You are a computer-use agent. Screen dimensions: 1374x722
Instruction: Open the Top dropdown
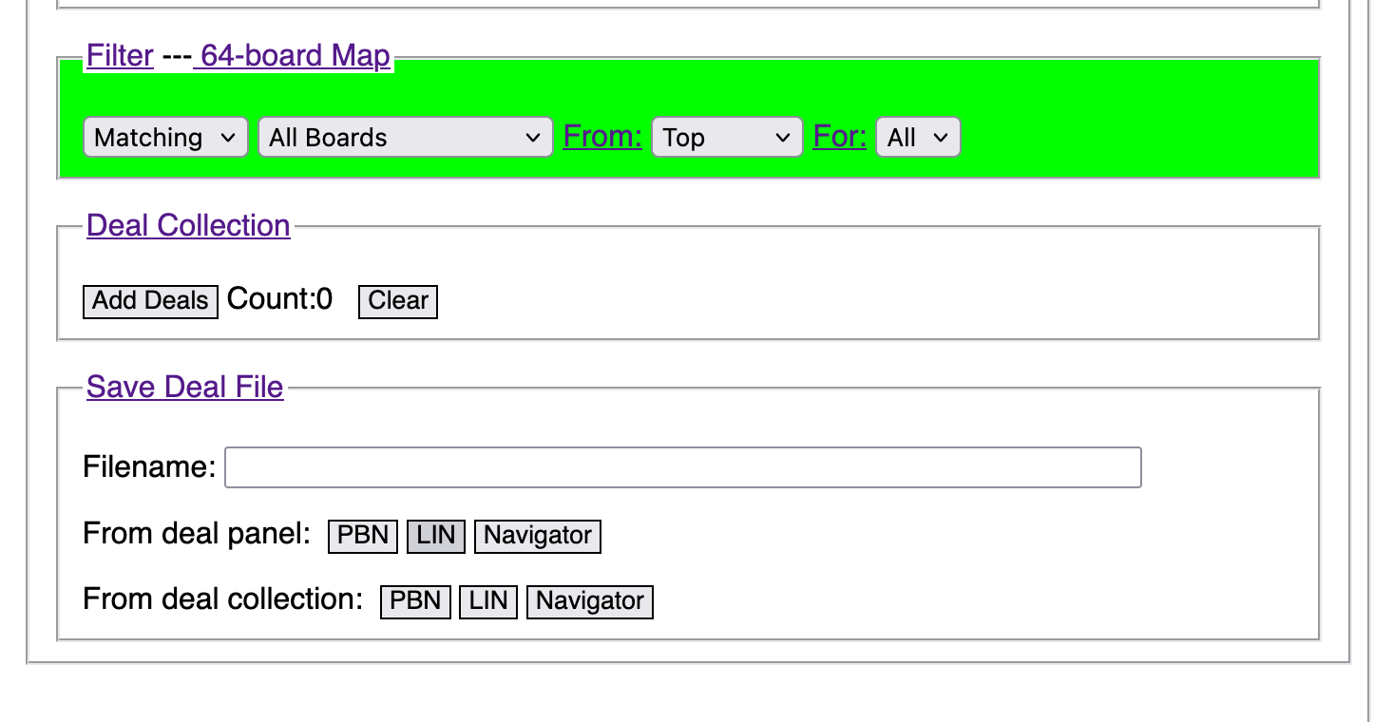727,138
